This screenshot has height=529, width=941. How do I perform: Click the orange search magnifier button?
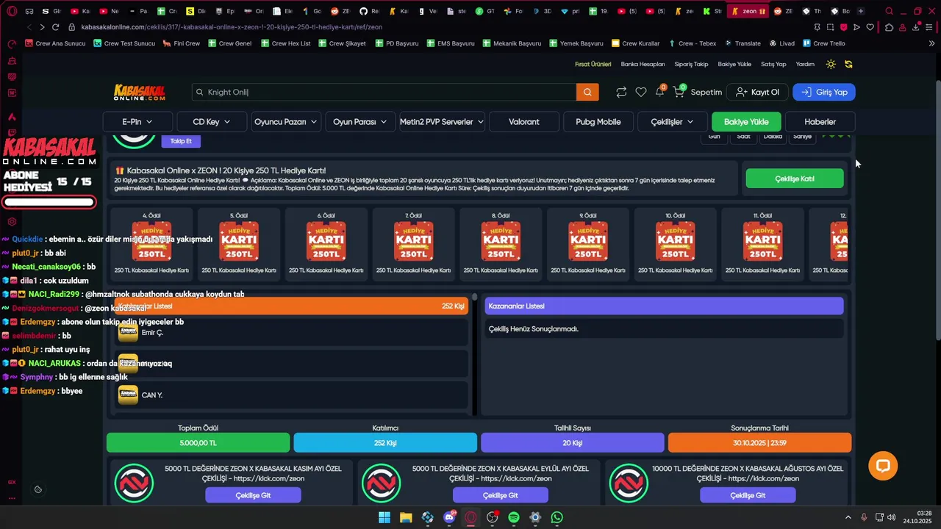click(x=587, y=92)
